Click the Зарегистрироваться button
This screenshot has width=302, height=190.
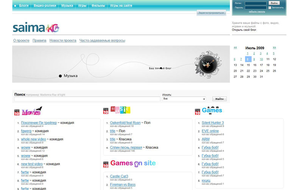click(211, 12)
